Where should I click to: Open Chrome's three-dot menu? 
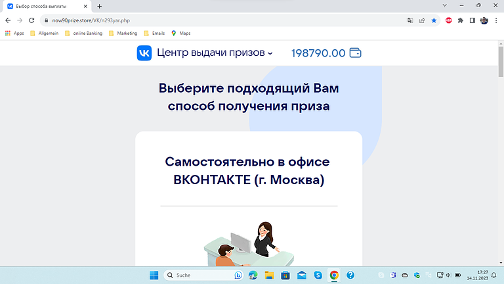coord(496,20)
